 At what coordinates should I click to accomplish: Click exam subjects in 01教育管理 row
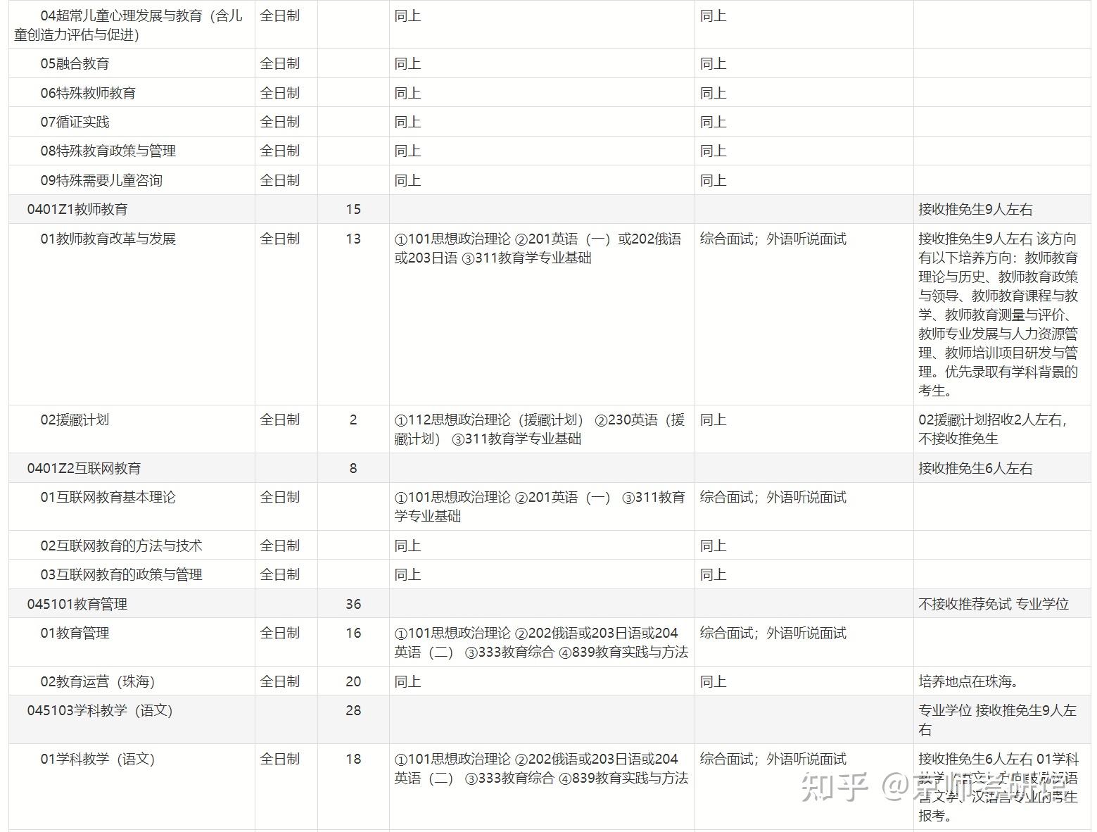pos(541,642)
